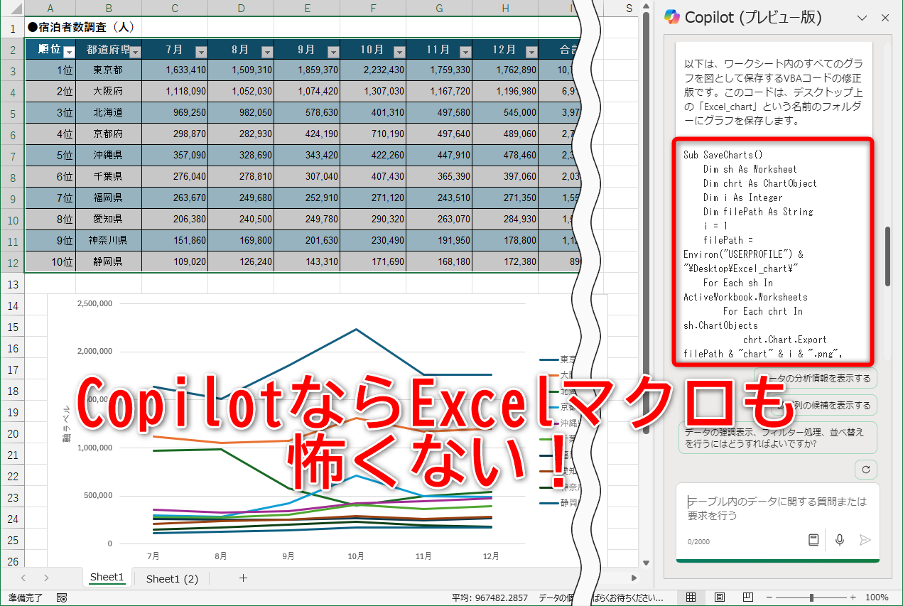Click the データの強調表示 suggestion prompt
Image resolution: width=903 pixels, height=606 pixels.
click(x=777, y=437)
